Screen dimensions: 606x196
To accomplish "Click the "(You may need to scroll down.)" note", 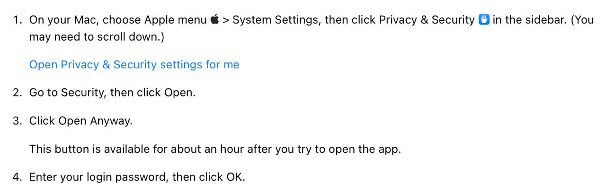I will 97,37.
